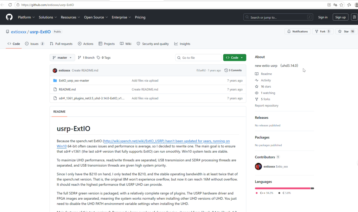Open the Actions tab
The width and height of the screenshot is (358, 212).
coord(86,44)
